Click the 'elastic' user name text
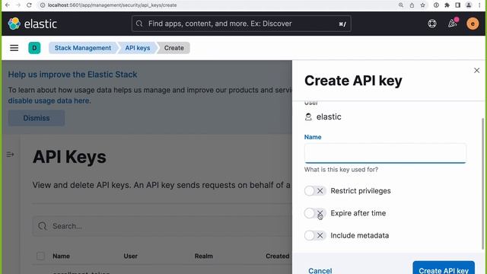Screen dimensions: 487x274 pos(329,116)
